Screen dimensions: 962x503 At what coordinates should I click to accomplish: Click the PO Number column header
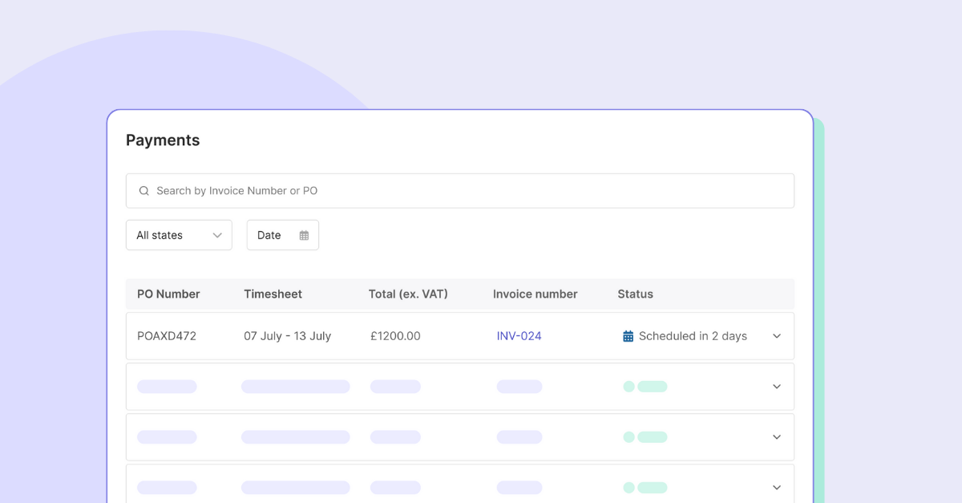pos(168,294)
